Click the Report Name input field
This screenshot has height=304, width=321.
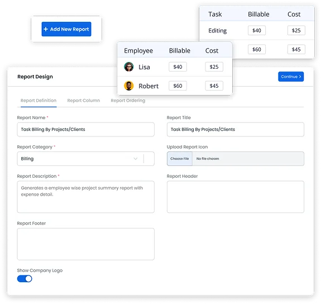tap(86, 130)
